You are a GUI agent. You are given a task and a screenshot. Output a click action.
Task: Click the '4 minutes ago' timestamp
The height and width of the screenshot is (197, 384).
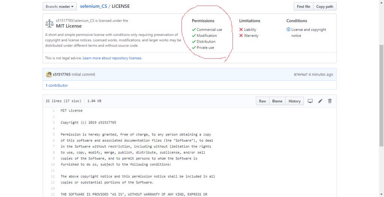[x=321, y=75]
